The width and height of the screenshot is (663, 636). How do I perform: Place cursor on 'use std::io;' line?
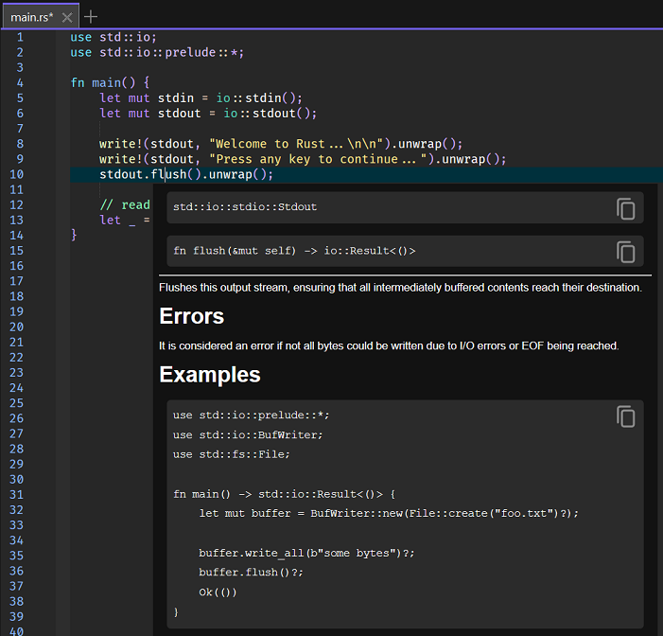click(x=113, y=37)
